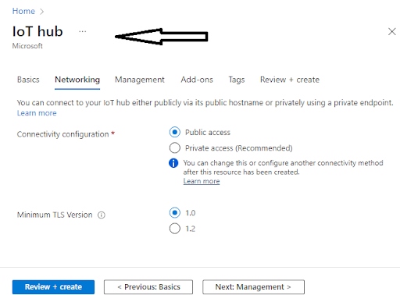400x295 pixels.
Task: Click the Microsoft publisher text
Action: click(27, 46)
